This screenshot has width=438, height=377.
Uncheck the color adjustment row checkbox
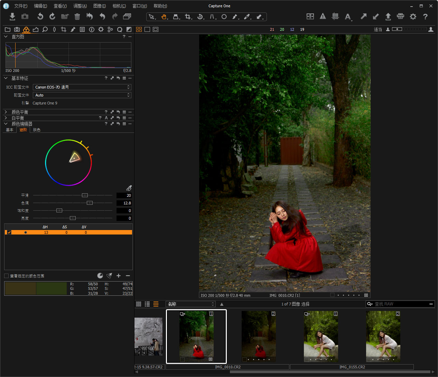click(x=9, y=232)
